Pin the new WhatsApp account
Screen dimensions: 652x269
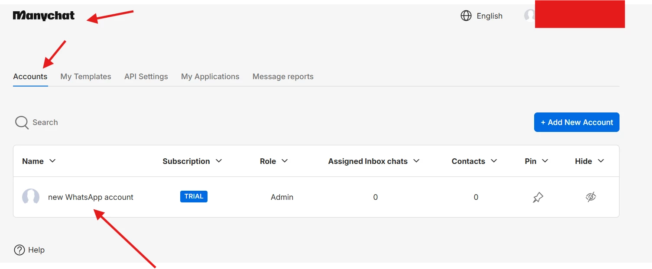[x=538, y=197]
